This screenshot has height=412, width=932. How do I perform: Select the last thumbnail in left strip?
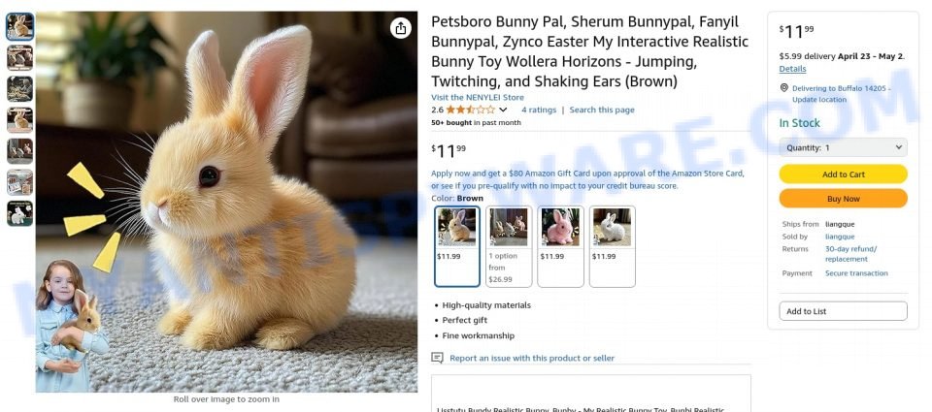tap(20, 213)
